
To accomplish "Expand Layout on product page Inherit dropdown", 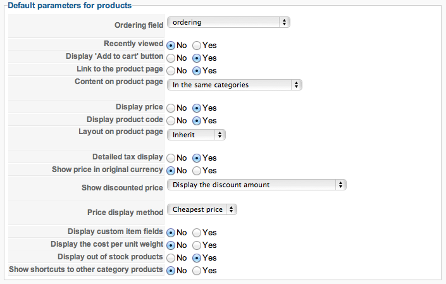I will click(x=196, y=135).
